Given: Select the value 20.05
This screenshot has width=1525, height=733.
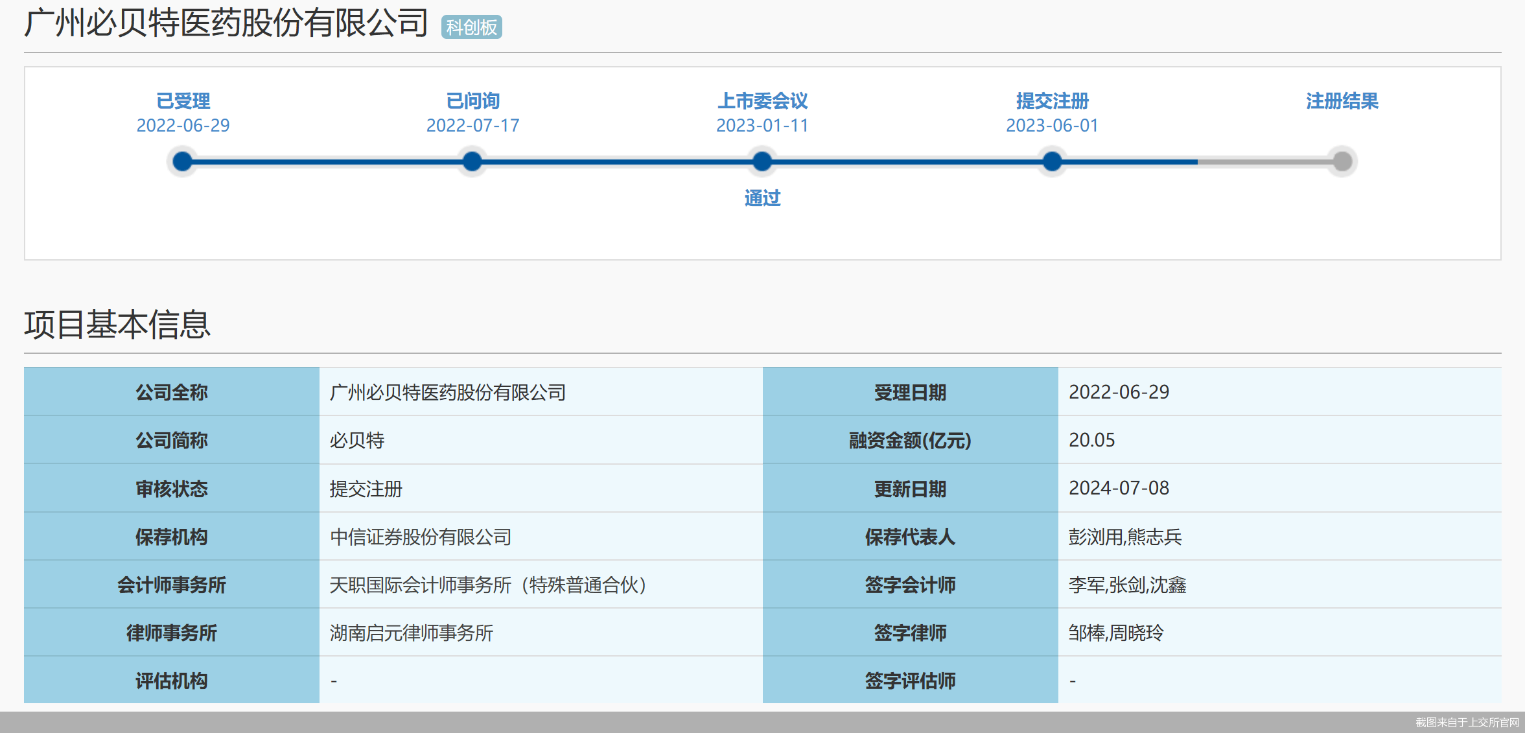Looking at the screenshot, I should point(1092,440).
